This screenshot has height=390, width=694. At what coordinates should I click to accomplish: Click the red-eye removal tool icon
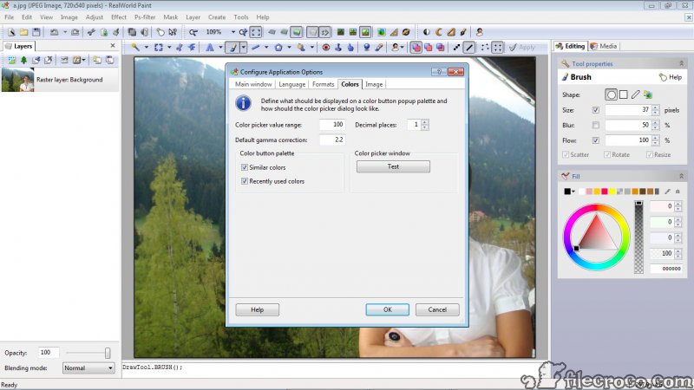326,47
